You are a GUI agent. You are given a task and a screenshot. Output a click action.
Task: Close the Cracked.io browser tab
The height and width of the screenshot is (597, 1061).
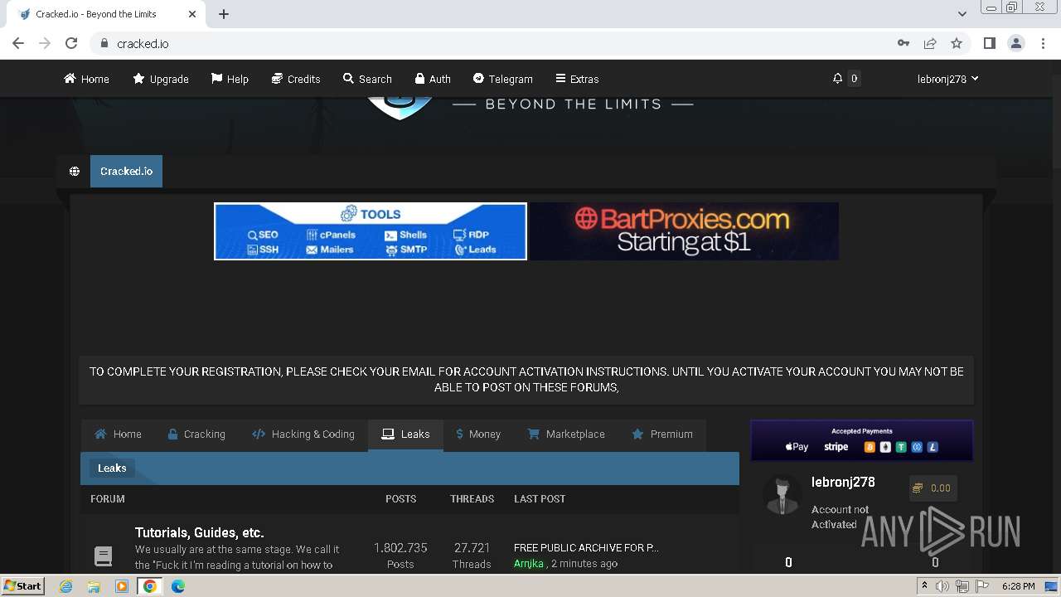pos(192,14)
